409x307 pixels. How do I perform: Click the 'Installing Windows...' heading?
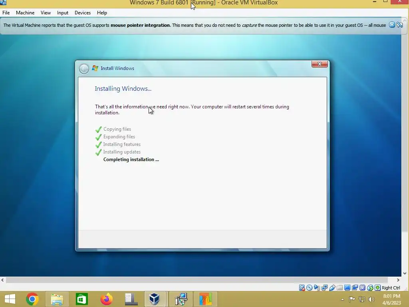[123, 88]
